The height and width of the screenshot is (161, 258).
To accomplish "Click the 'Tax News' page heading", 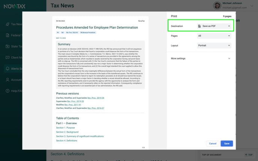I will click(62, 6).
